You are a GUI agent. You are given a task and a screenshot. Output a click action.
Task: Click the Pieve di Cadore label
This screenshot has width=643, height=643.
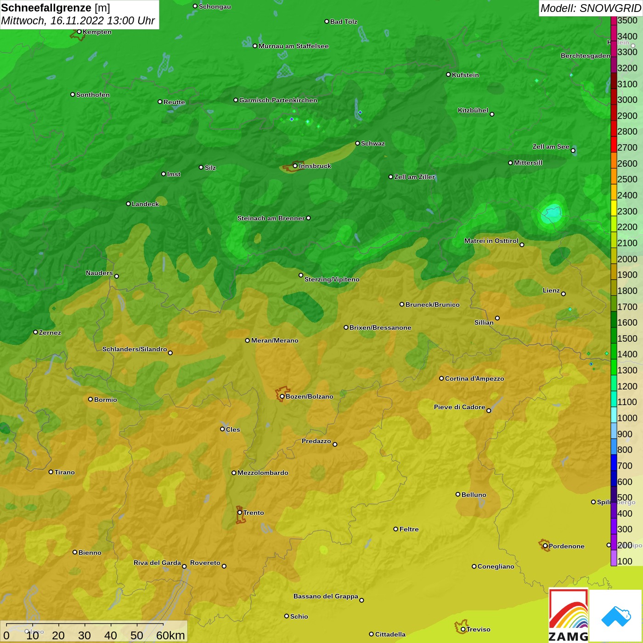(460, 407)
